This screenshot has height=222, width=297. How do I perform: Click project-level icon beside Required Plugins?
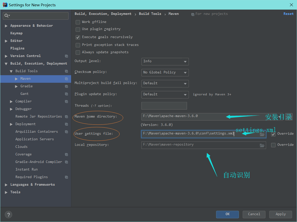[x=66, y=177]
